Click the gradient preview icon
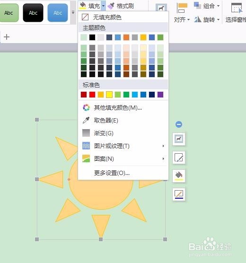246x263 pixels. [86, 133]
